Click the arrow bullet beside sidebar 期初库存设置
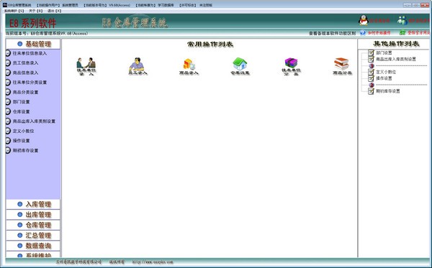The image size is (432, 268). (x=8, y=150)
